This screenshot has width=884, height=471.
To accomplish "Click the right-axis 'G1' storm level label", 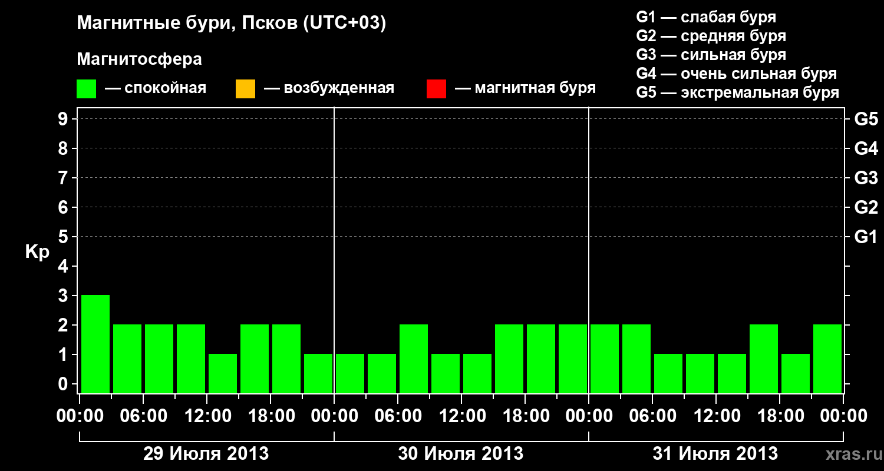I will click(x=866, y=237).
